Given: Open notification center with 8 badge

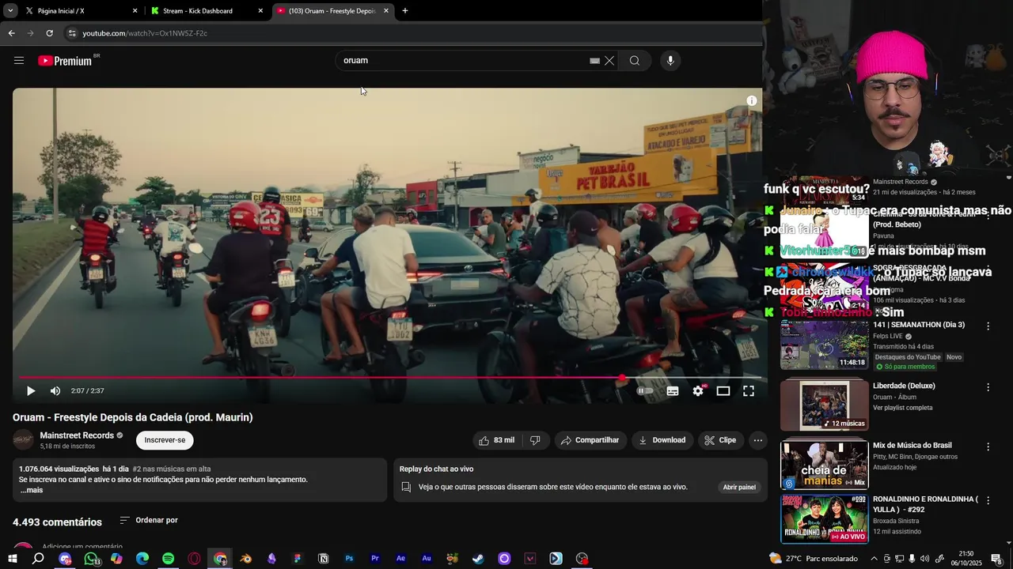Looking at the screenshot, I should pos(996,559).
